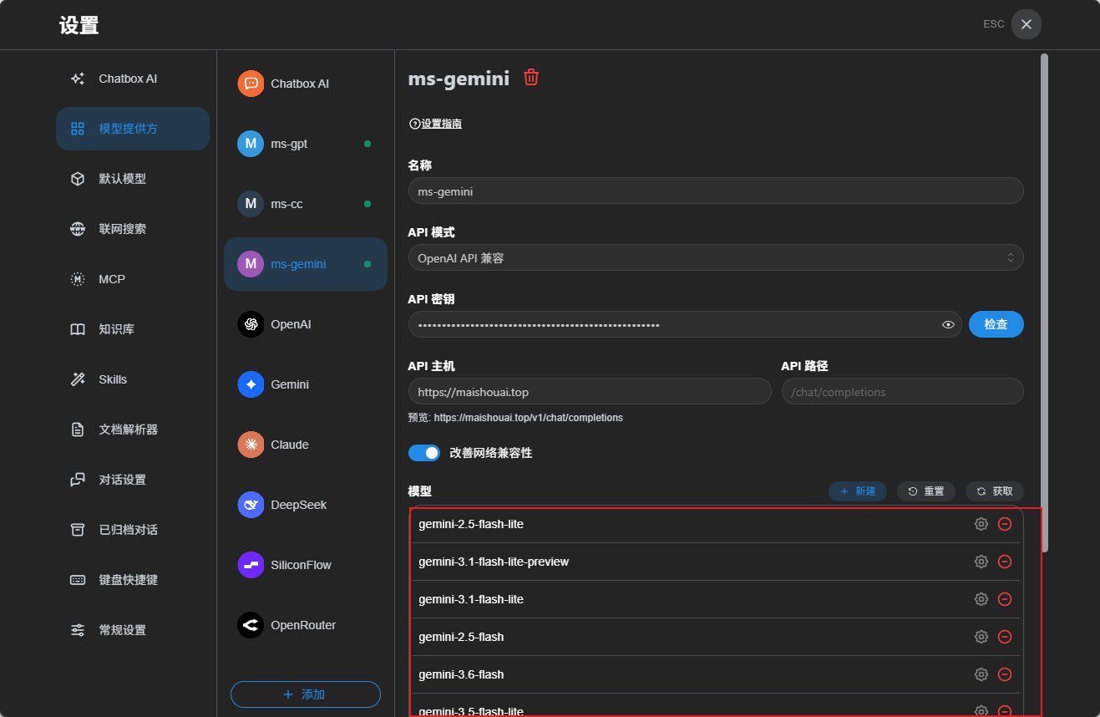This screenshot has height=717, width=1100.
Task: Remove gemini-3.1-flash-lite with minus icon
Action: click(x=1006, y=599)
